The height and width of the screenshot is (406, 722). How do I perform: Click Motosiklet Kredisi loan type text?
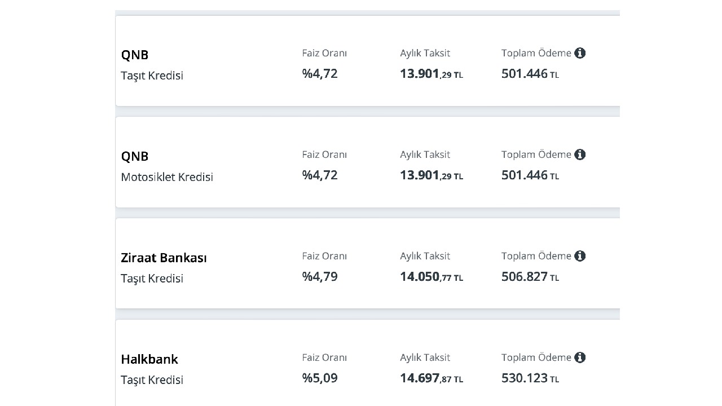point(167,177)
